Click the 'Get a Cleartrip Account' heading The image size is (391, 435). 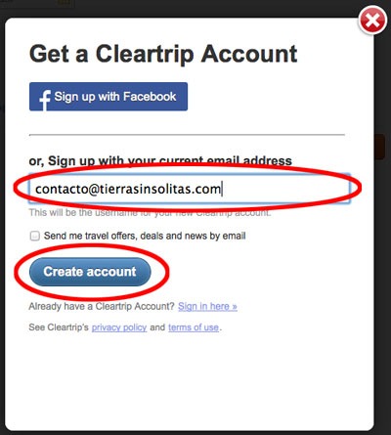[163, 54]
